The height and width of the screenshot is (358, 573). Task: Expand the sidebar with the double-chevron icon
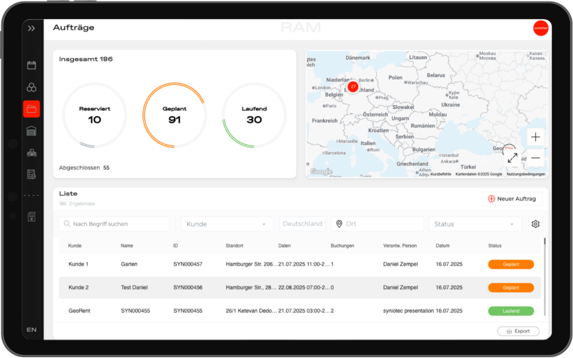click(x=31, y=28)
